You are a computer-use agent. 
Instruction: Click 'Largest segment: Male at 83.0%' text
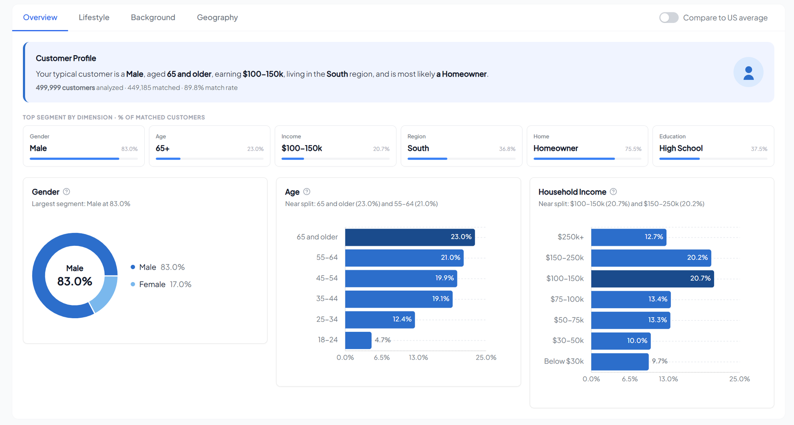click(81, 204)
